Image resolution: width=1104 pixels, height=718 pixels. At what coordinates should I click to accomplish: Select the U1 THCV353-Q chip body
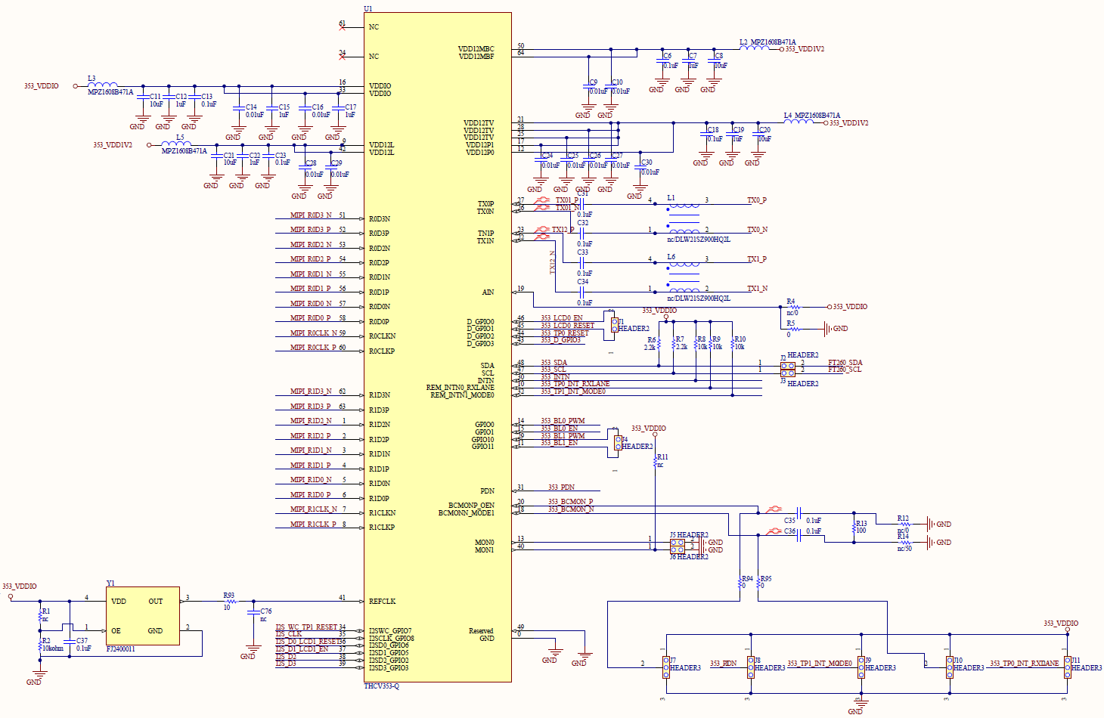tap(437, 348)
